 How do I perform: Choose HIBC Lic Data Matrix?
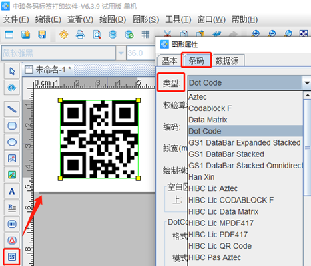[x=246, y=212]
